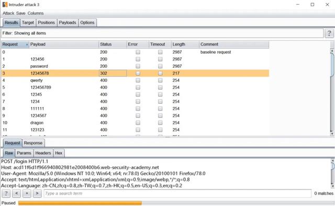Click the orange attack progress bar
Screen dimensions: 335x206
coord(80,203)
